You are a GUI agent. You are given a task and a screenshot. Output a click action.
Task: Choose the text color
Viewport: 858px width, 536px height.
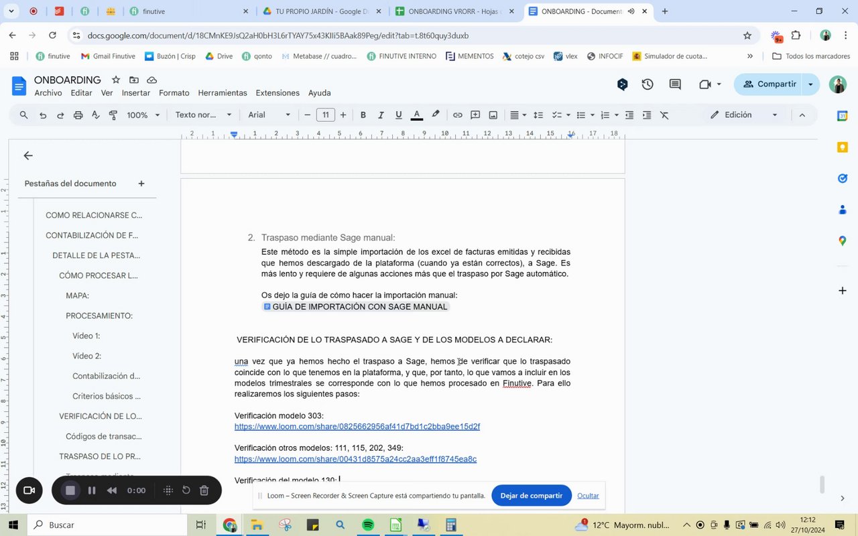[x=416, y=115]
